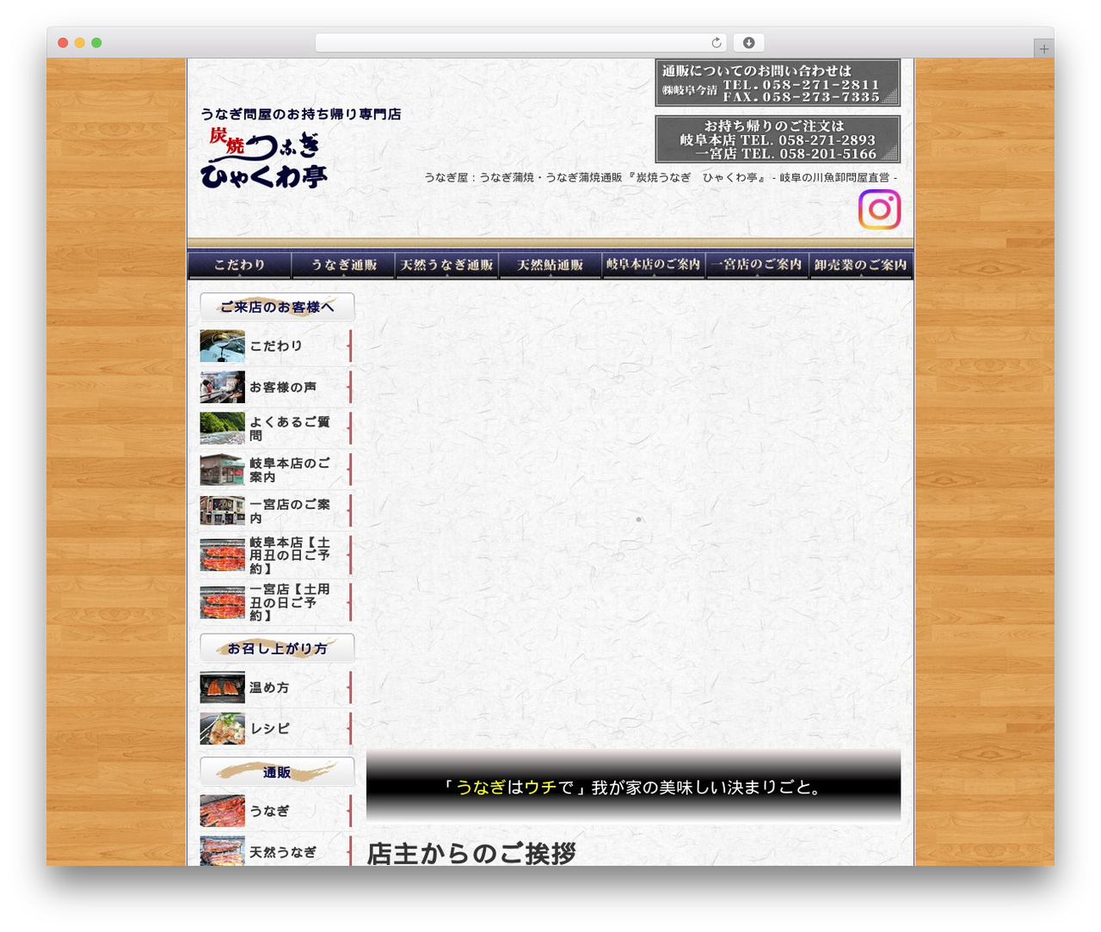Screen dimensions: 1101x932
Task: Open the Instagram icon link
Action: tap(879, 210)
